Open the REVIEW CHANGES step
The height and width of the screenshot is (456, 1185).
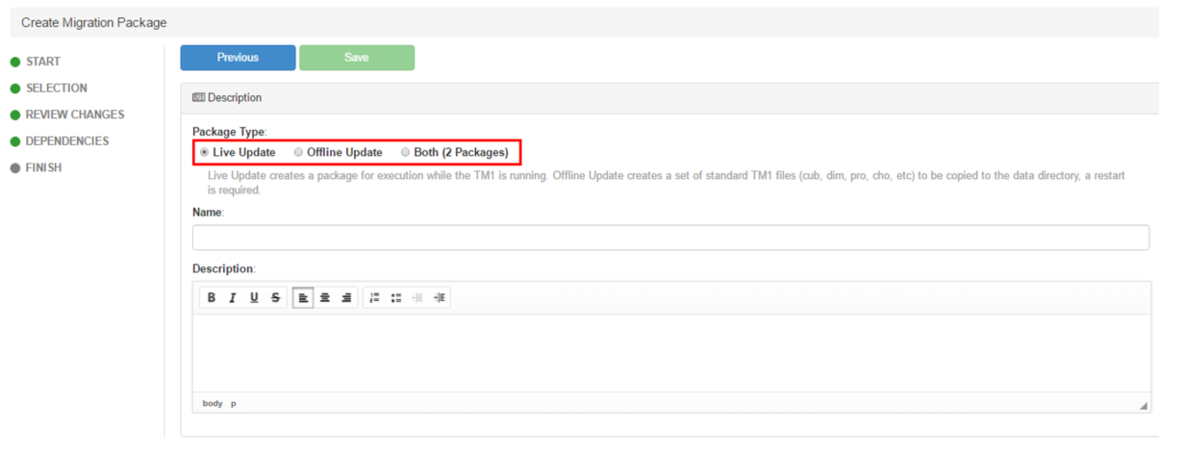[75, 114]
